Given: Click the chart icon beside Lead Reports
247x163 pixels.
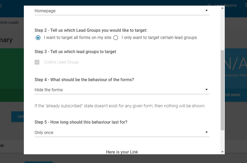Looking at the screenshot, I should click(x=209, y=5).
